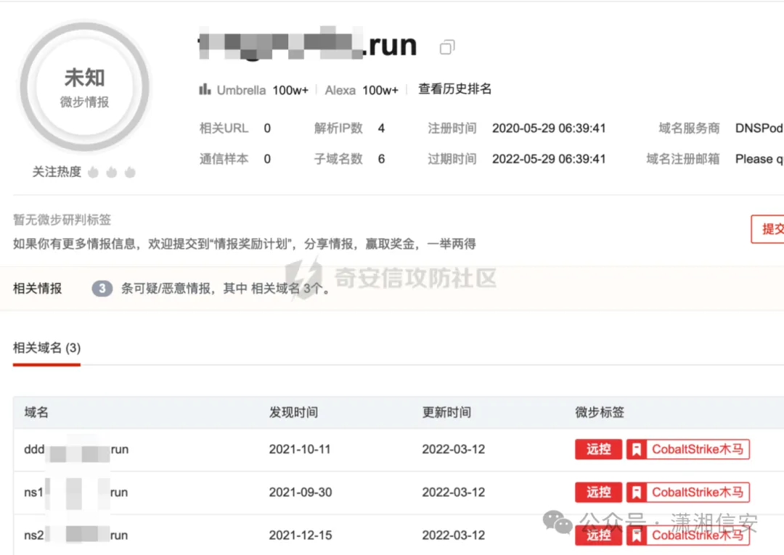
Task: Click the 远控 tag in the ddd row
Action: tap(598, 449)
